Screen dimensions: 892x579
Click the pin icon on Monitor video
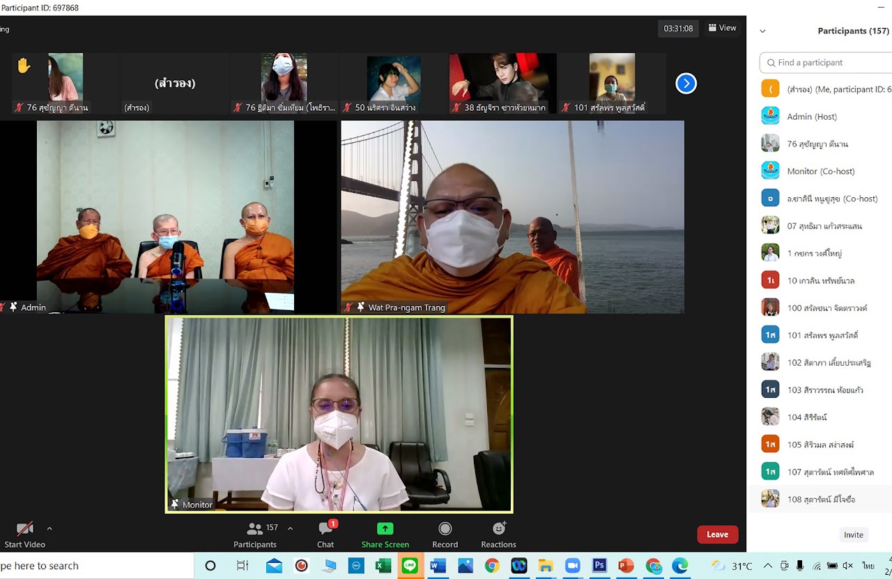tap(175, 504)
